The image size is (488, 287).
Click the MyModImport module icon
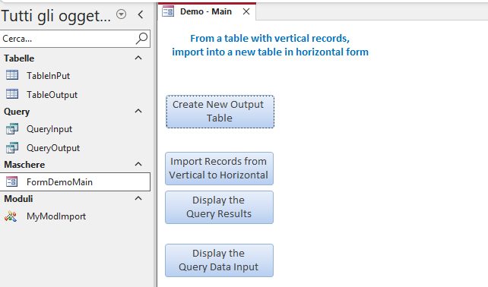11,216
